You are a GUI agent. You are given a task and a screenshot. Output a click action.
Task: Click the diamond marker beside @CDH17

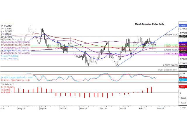tap(2, 26)
